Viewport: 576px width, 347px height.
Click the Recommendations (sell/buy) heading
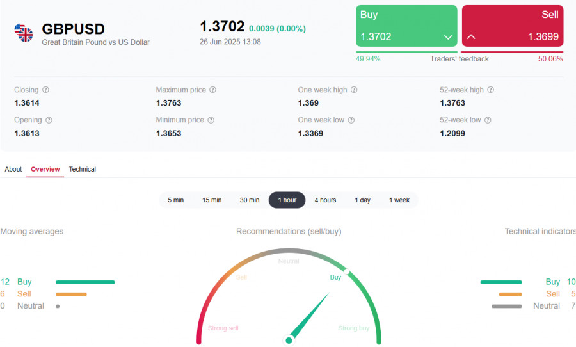pos(289,232)
